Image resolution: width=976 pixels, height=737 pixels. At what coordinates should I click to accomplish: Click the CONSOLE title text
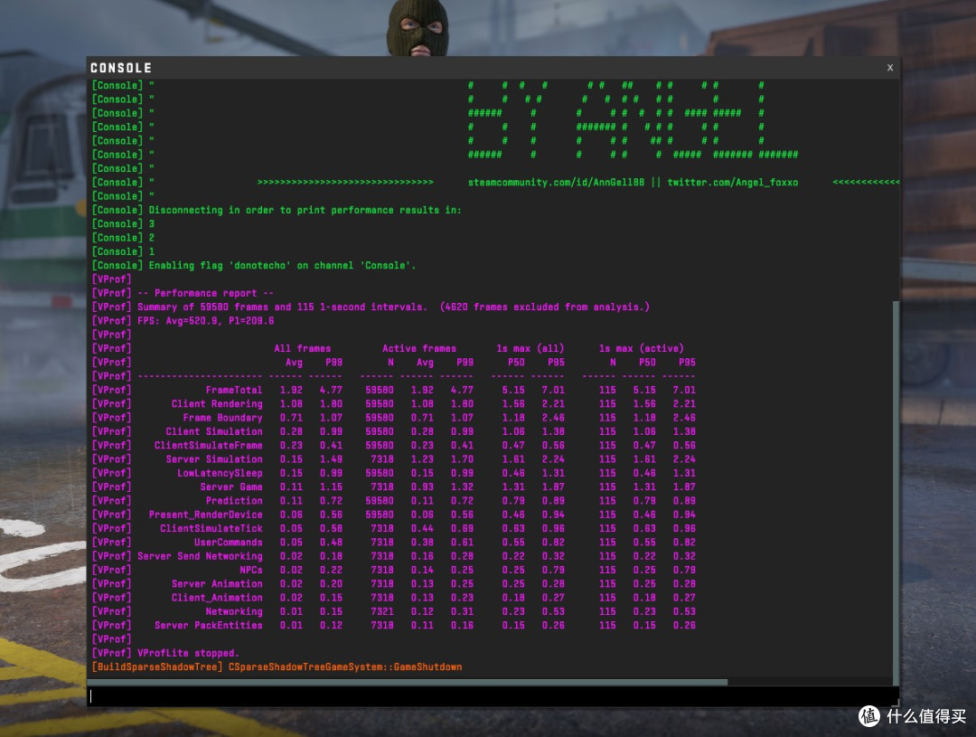[x=121, y=68]
